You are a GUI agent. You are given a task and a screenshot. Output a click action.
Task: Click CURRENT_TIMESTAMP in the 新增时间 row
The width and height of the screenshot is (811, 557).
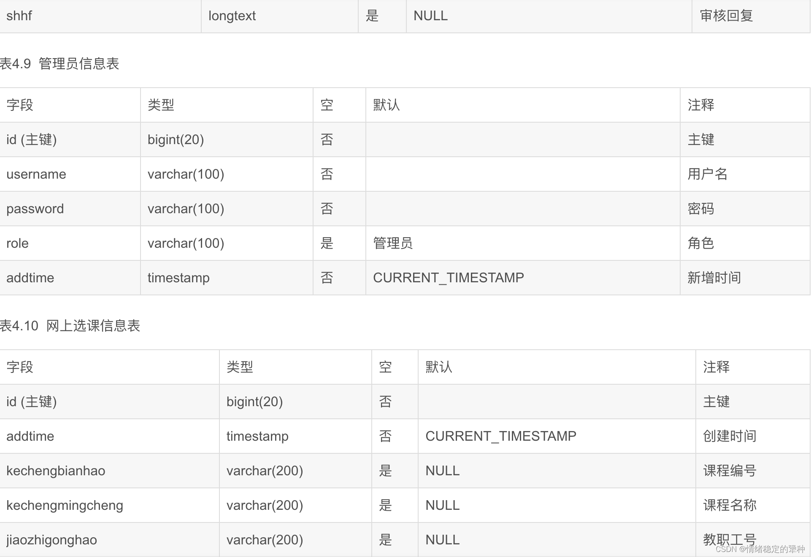coord(449,278)
